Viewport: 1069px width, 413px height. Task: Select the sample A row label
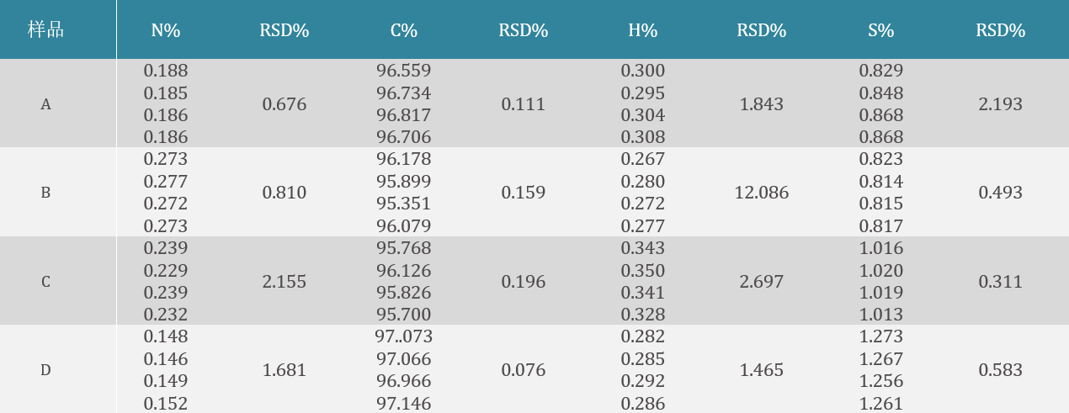tap(46, 105)
